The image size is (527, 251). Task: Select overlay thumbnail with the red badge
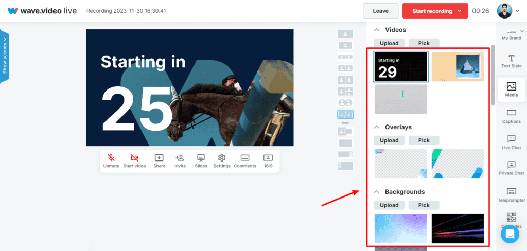pos(400,164)
